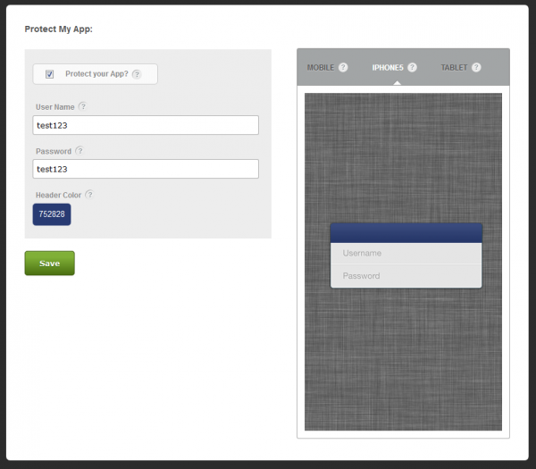The height and width of the screenshot is (469, 536).
Task: Open the 752828 header color swatch
Action: [52, 214]
